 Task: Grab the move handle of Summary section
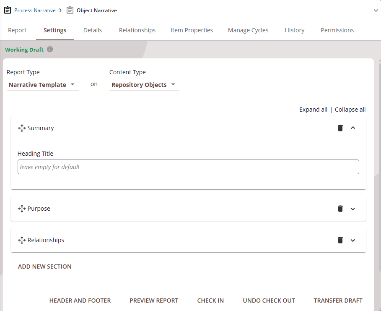(22, 128)
